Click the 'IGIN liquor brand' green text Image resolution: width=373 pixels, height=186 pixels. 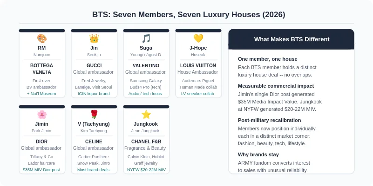94,94
